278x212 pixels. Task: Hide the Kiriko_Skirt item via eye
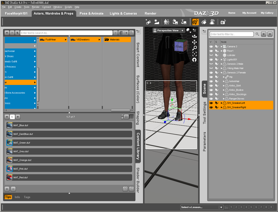pos(211,85)
